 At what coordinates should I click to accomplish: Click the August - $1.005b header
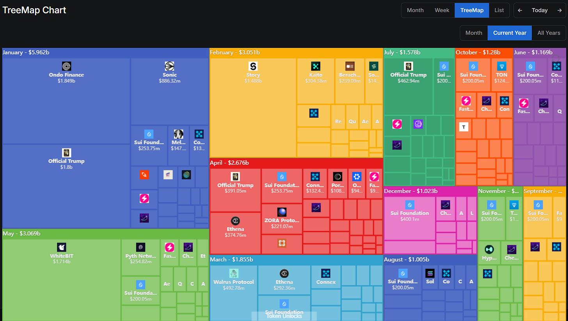(x=406, y=259)
